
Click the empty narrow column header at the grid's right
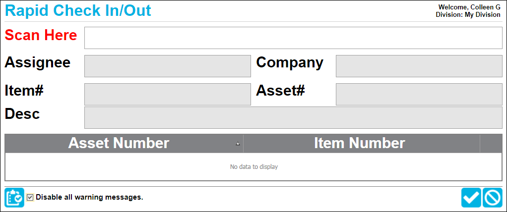coord(491,143)
